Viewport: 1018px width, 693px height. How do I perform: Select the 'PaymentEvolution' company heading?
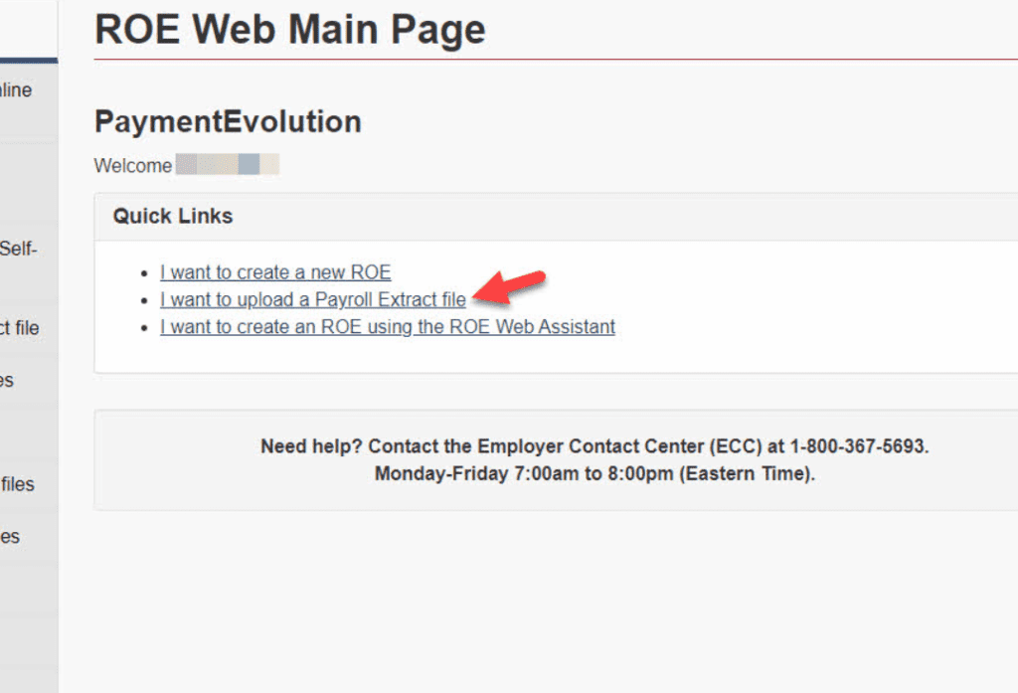click(x=227, y=120)
